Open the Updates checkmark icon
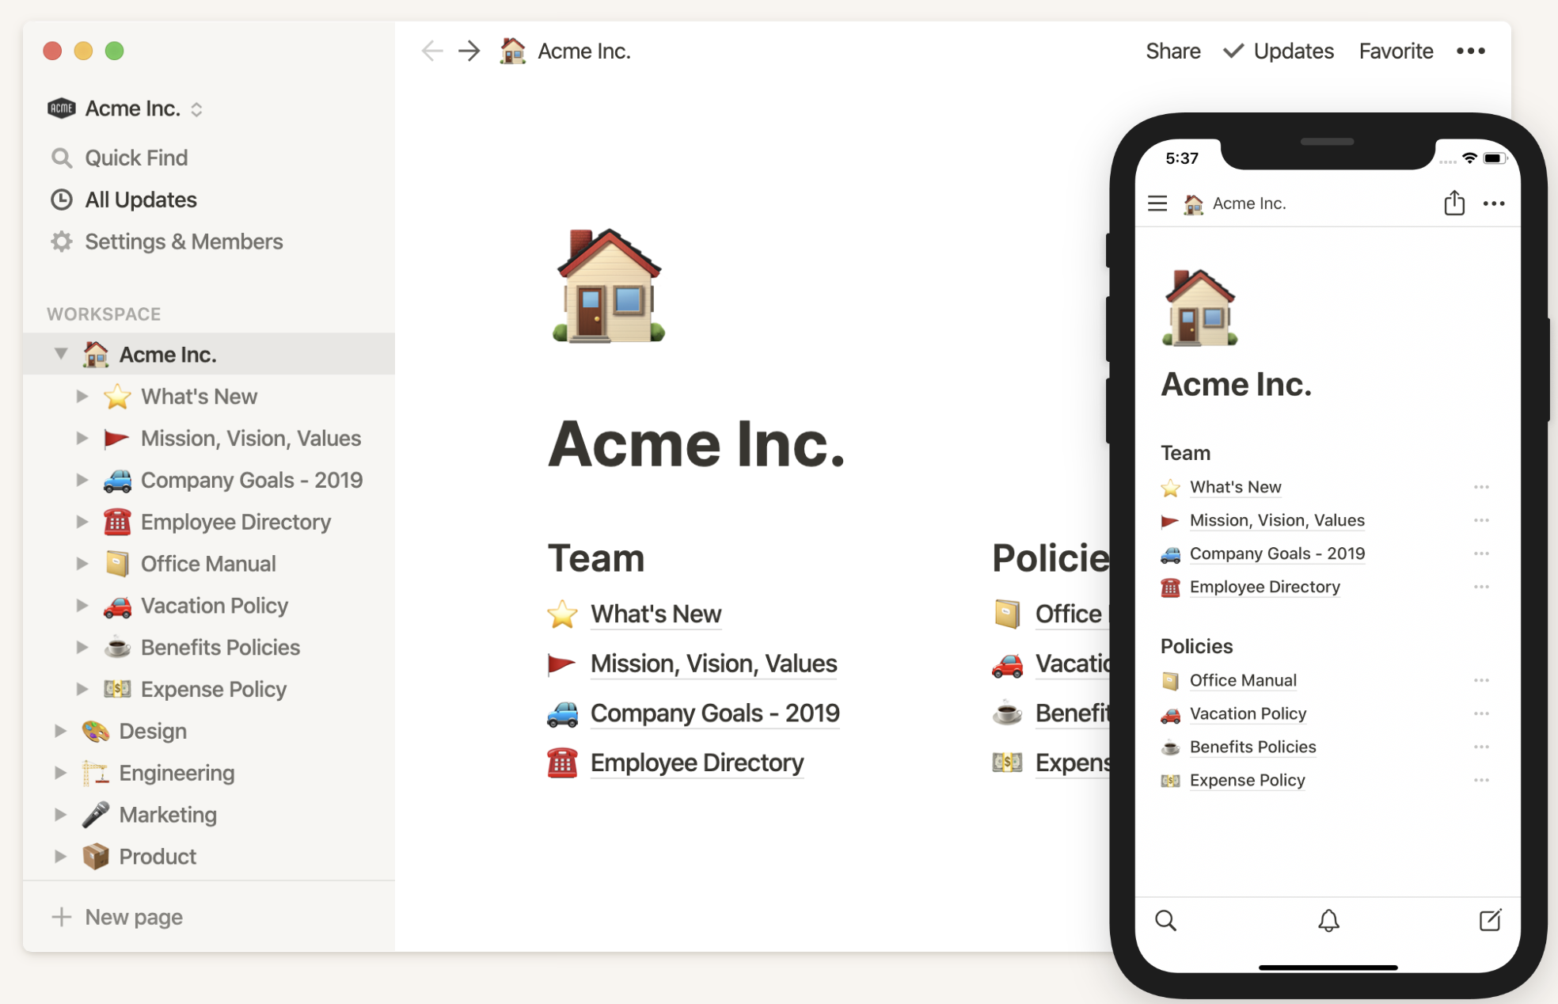The image size is (1558, 1004). (1232, 51)
